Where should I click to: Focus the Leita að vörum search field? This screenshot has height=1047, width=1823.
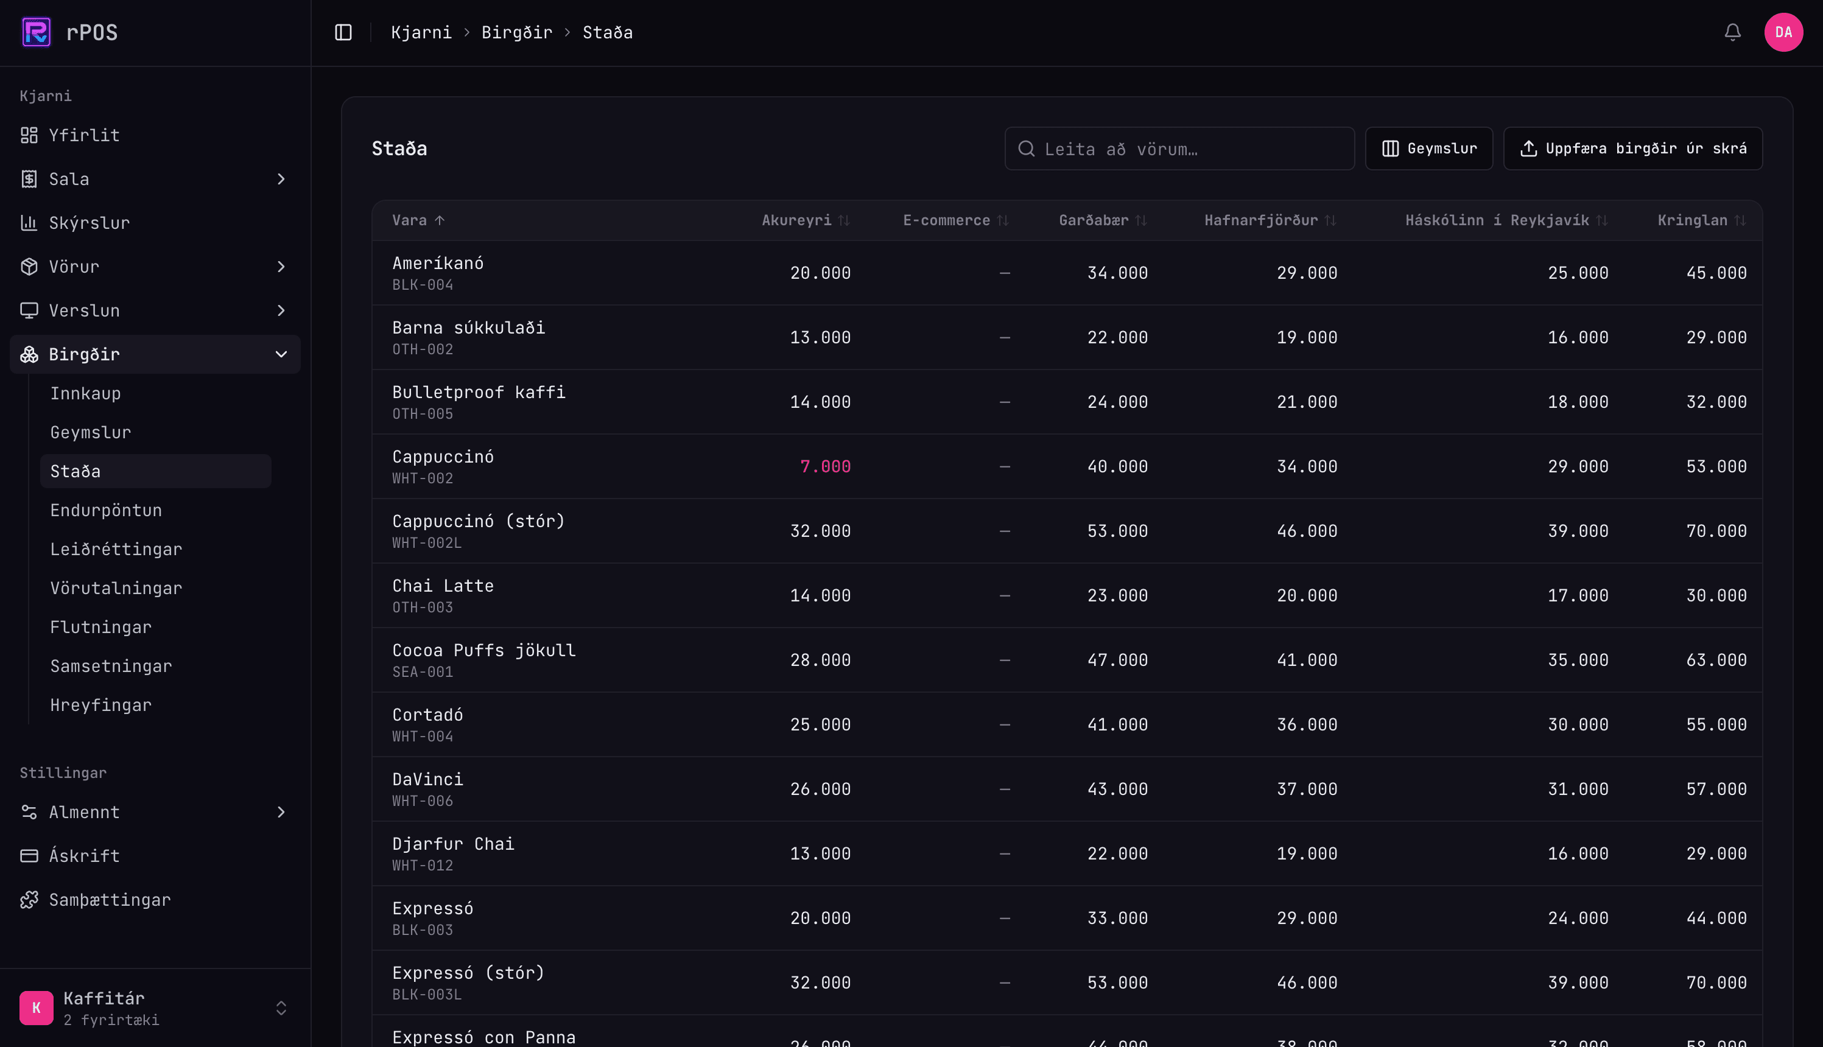click(1179, 149)
